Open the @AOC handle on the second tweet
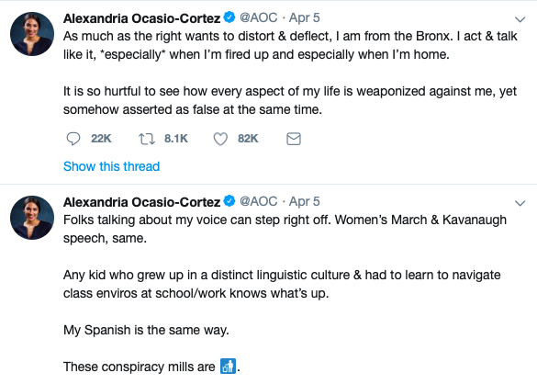This screenshot has height=384, width=537. (259, 201)
